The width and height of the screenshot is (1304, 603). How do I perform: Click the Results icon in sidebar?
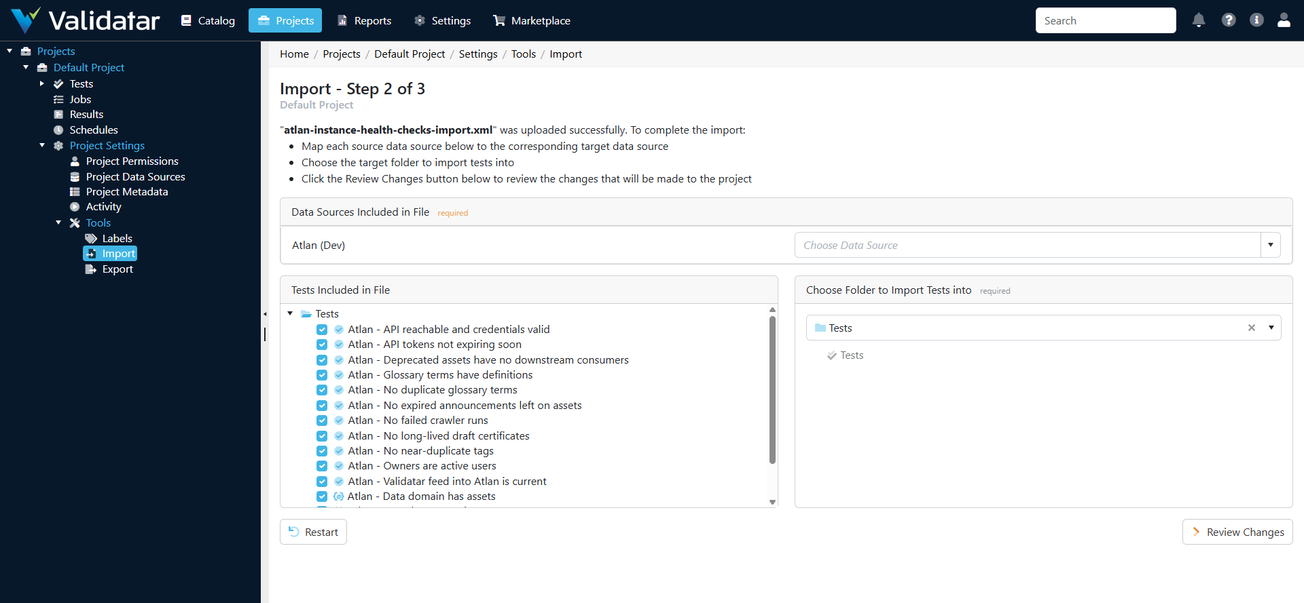58,115
